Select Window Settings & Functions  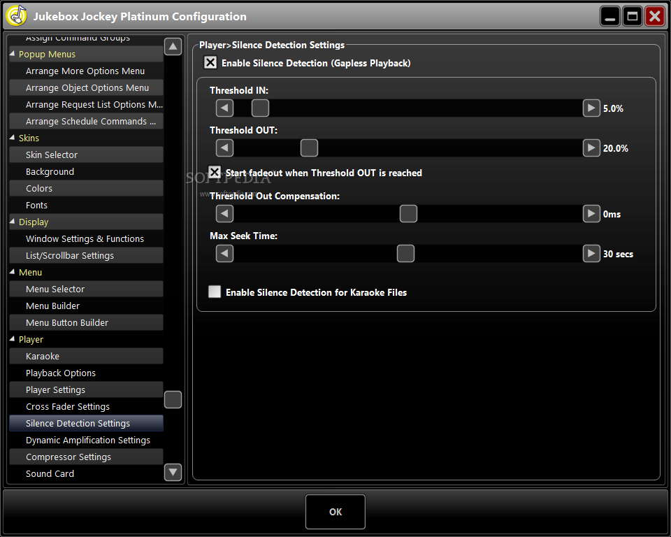(86, 238)
